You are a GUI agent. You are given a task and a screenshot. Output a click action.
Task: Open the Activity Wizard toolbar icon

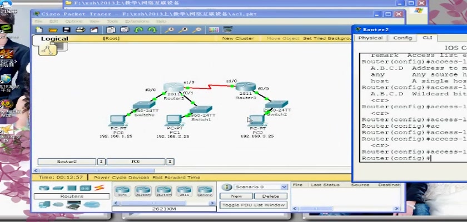(x=94, y=30)
